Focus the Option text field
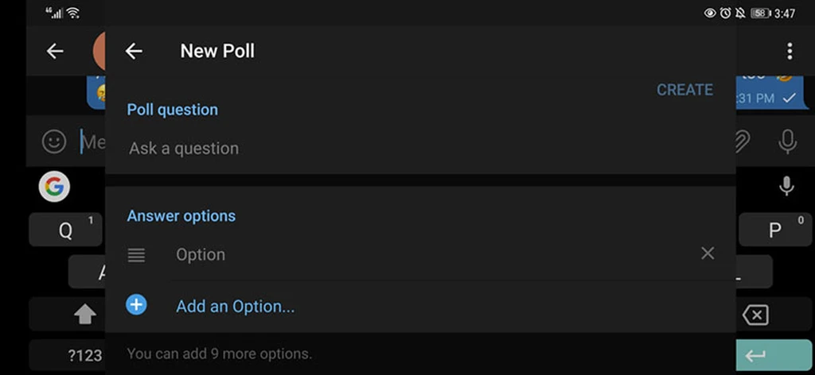 point(435,254)
